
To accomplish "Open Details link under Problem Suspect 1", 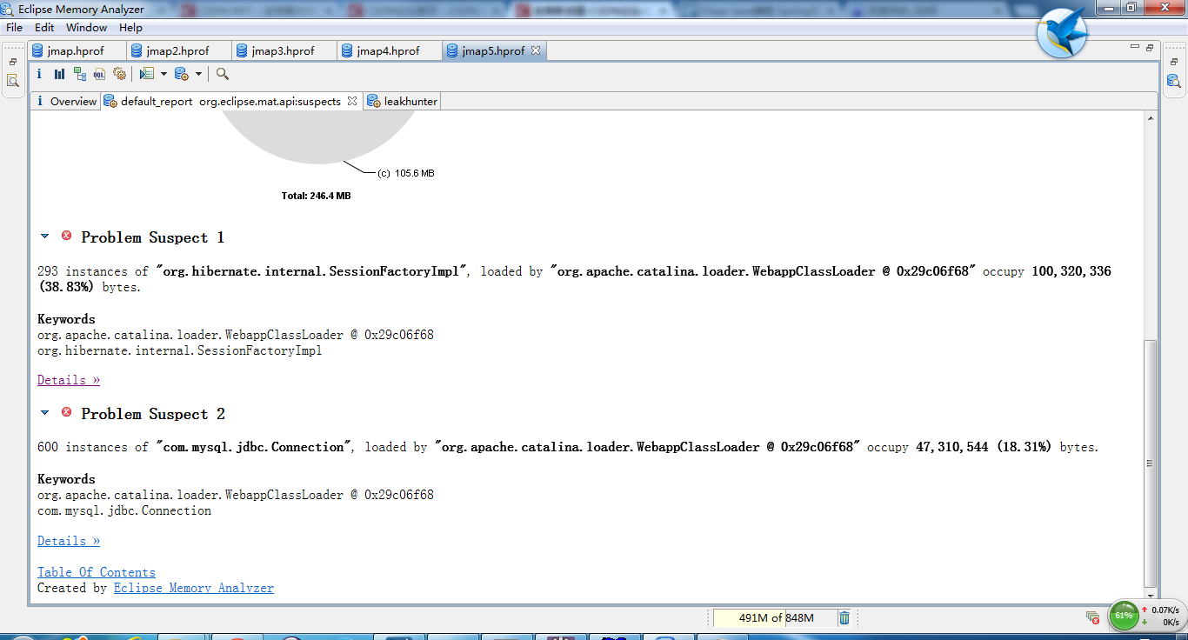I will tap(69, 380).
